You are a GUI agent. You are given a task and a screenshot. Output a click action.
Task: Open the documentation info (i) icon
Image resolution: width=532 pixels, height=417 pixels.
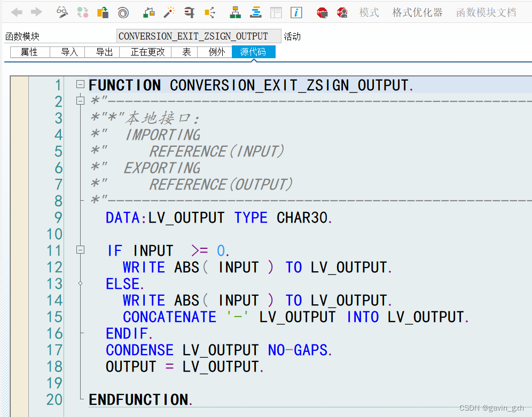coord(296,12)
